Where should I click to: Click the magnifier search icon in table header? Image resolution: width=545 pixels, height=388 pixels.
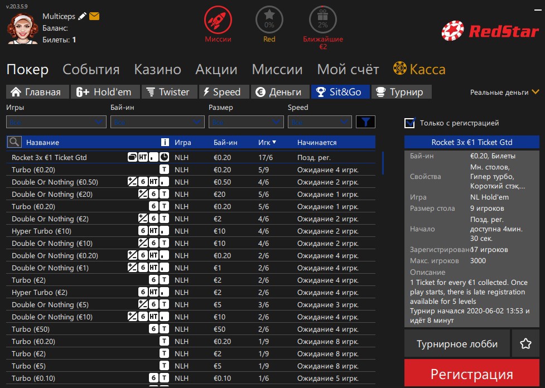pyautogui.click(x=15, y=142)
